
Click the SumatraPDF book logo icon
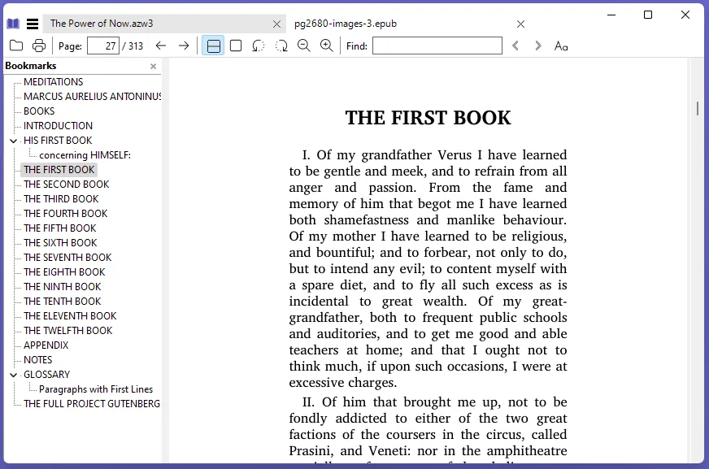13,24
